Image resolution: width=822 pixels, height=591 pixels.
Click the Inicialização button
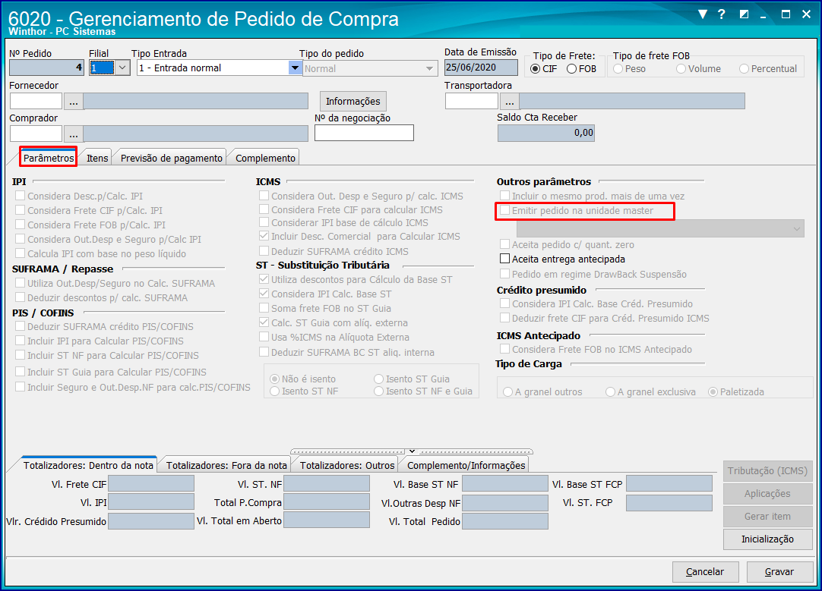[x=767, y=539]
